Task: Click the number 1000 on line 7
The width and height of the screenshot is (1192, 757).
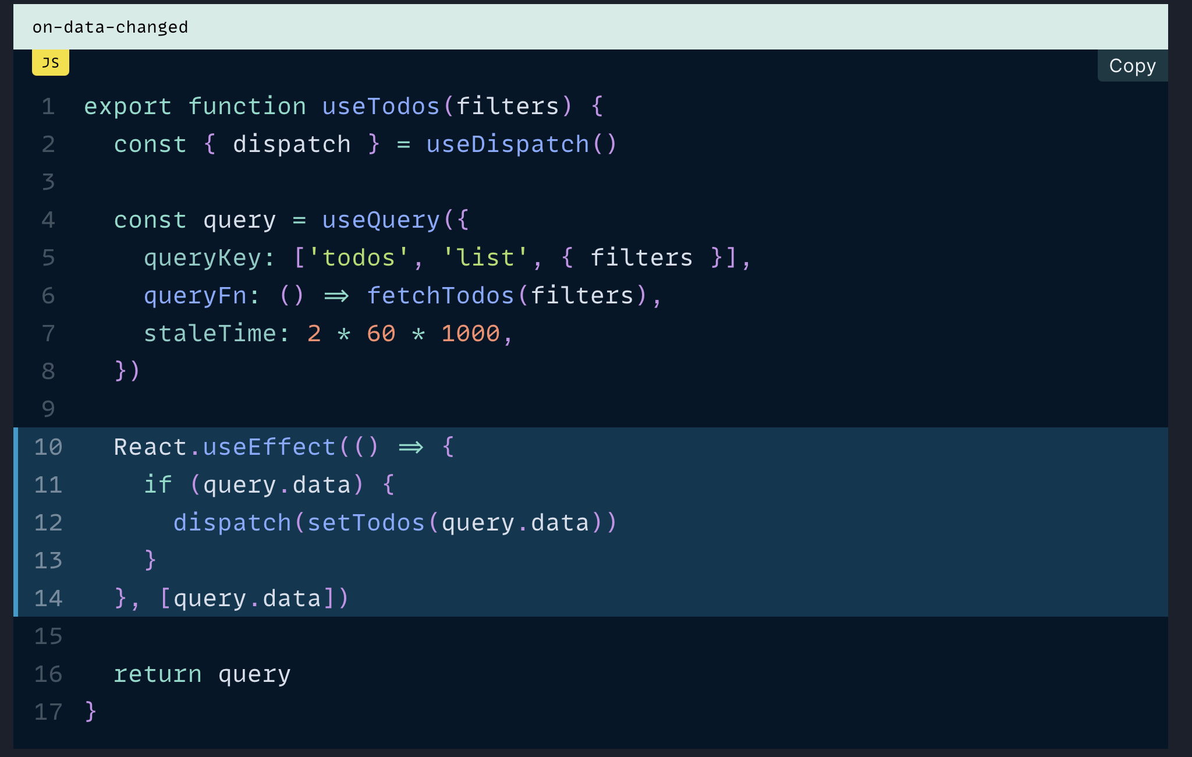Action: (470, 334)
